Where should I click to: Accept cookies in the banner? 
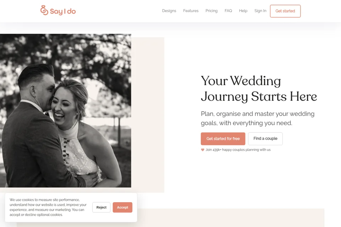tap(123, 207)
